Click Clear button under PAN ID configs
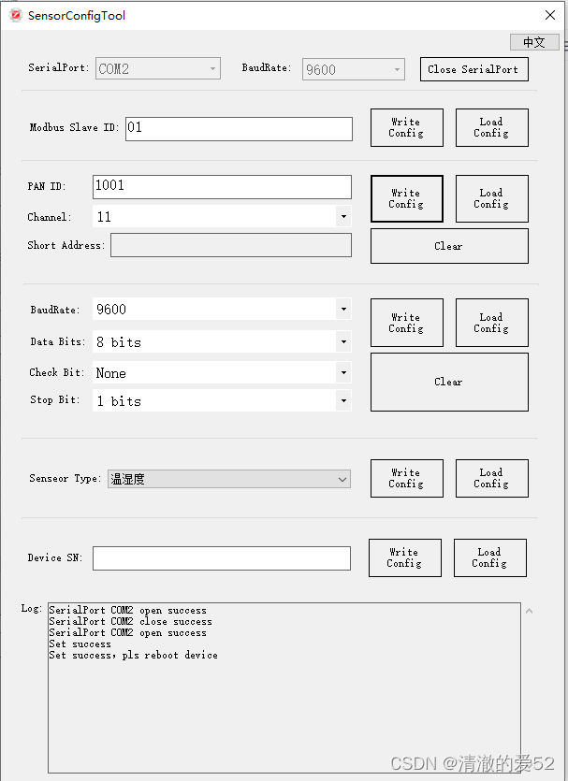 tap(449, 246)
